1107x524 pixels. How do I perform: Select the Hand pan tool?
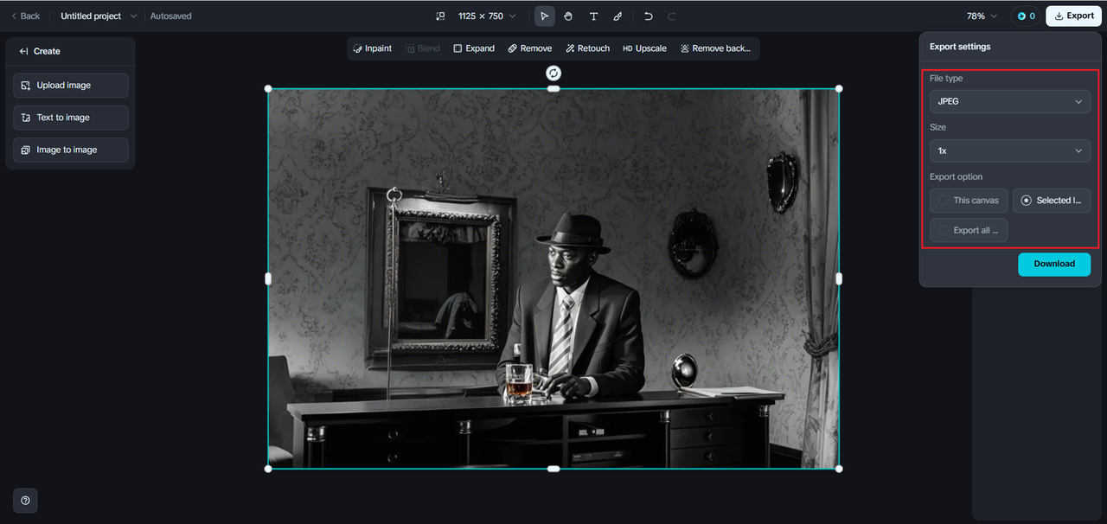(x=568, y=16)
